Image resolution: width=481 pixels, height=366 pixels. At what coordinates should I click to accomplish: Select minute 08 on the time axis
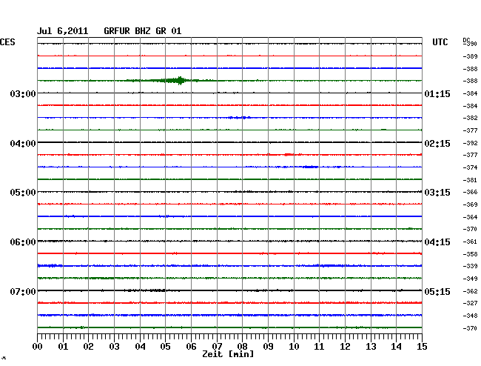point(242,346)
